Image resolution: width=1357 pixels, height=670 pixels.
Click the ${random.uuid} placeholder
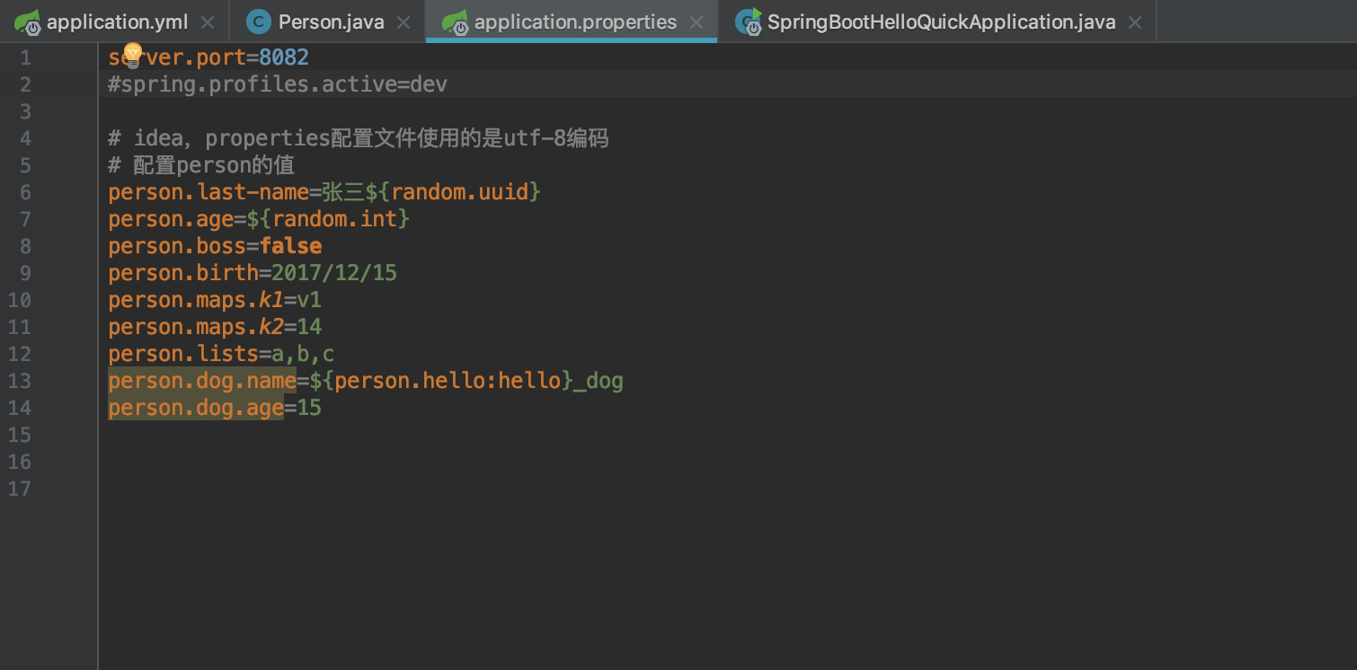pos(453,192)
